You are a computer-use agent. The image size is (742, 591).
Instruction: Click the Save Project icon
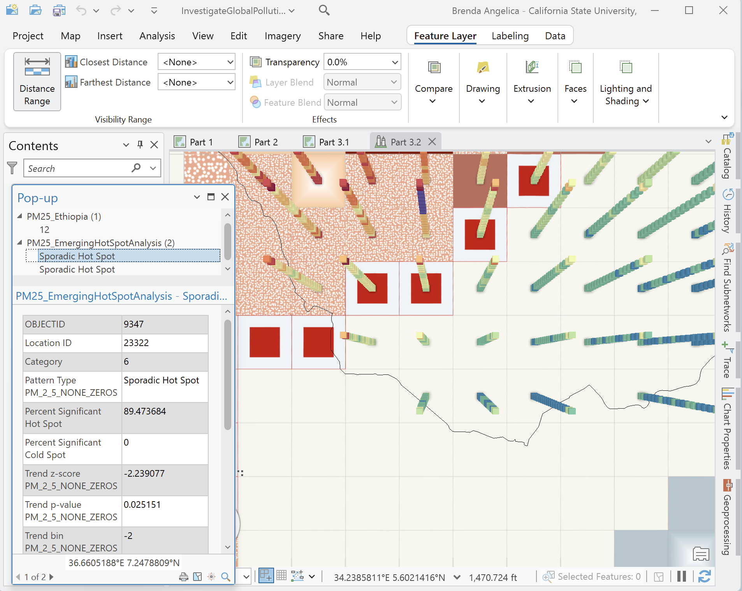[59, 10]
